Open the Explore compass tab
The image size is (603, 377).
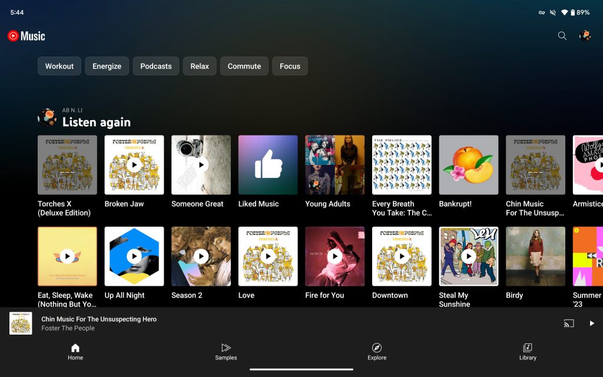377,352
